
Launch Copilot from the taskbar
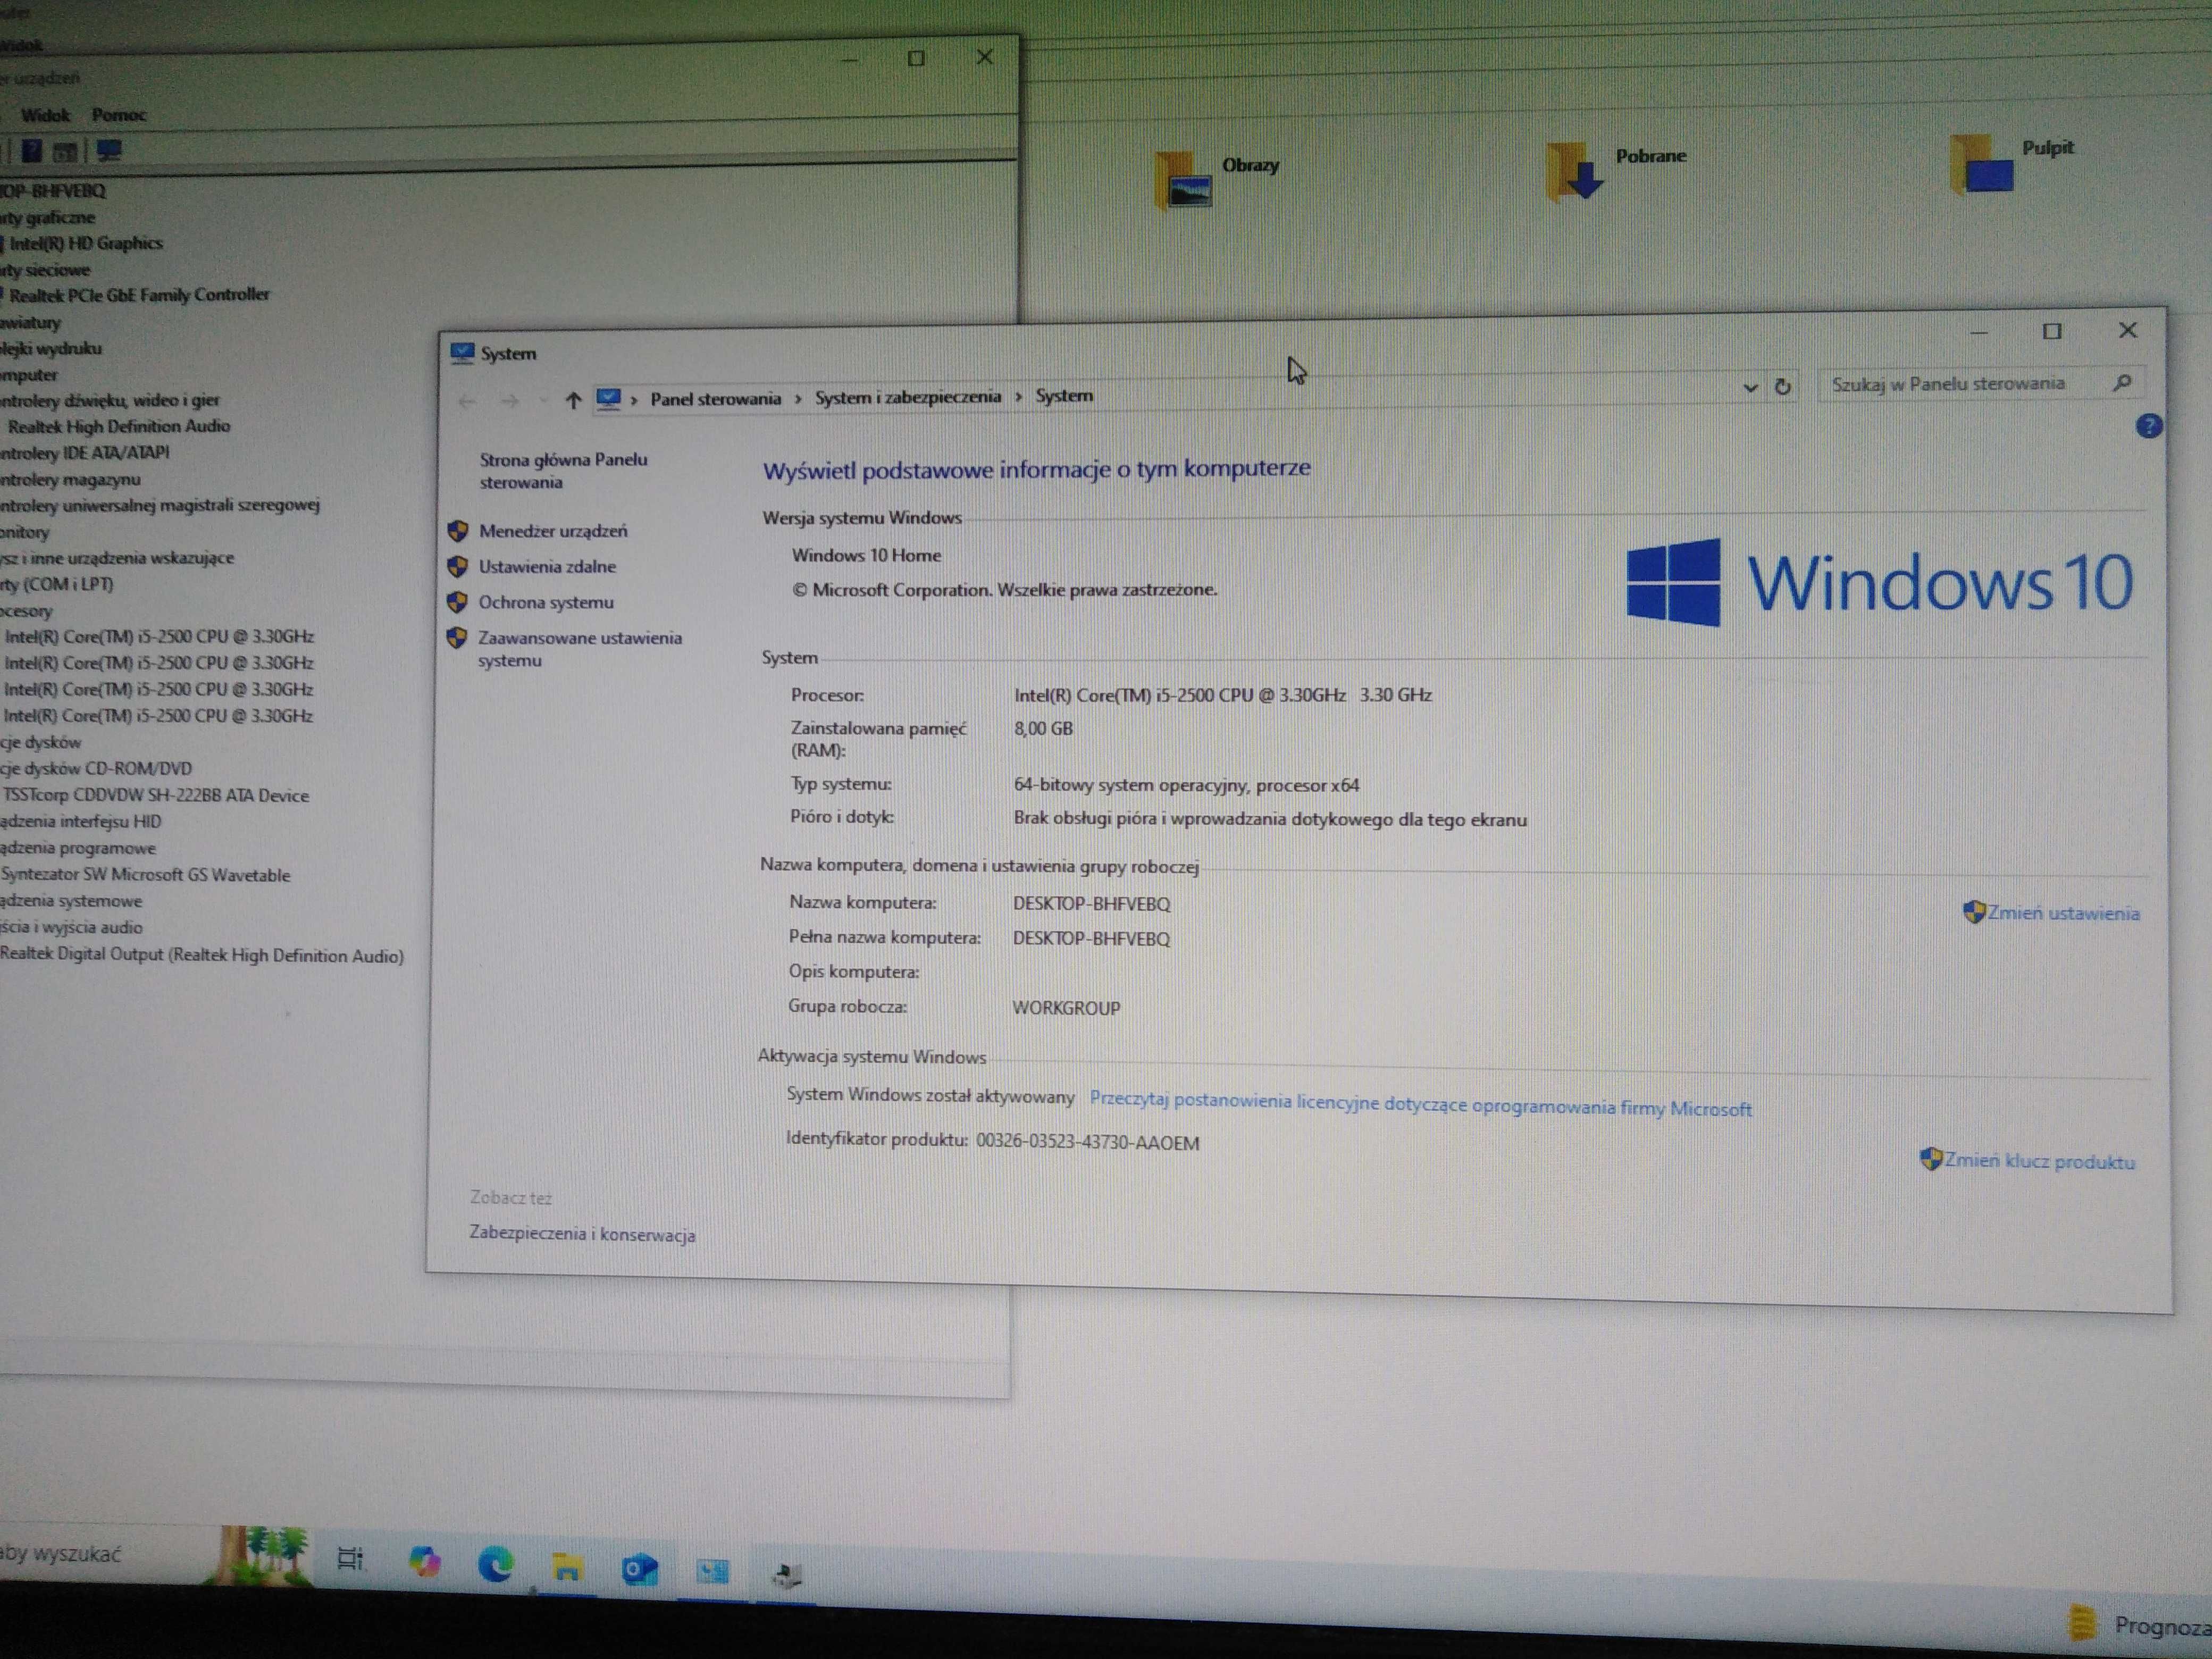tap(424, 1561)
